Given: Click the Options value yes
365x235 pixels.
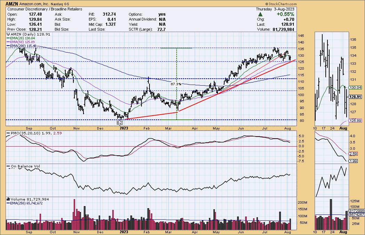Looking at the screenshot, I should coord(162,14).
